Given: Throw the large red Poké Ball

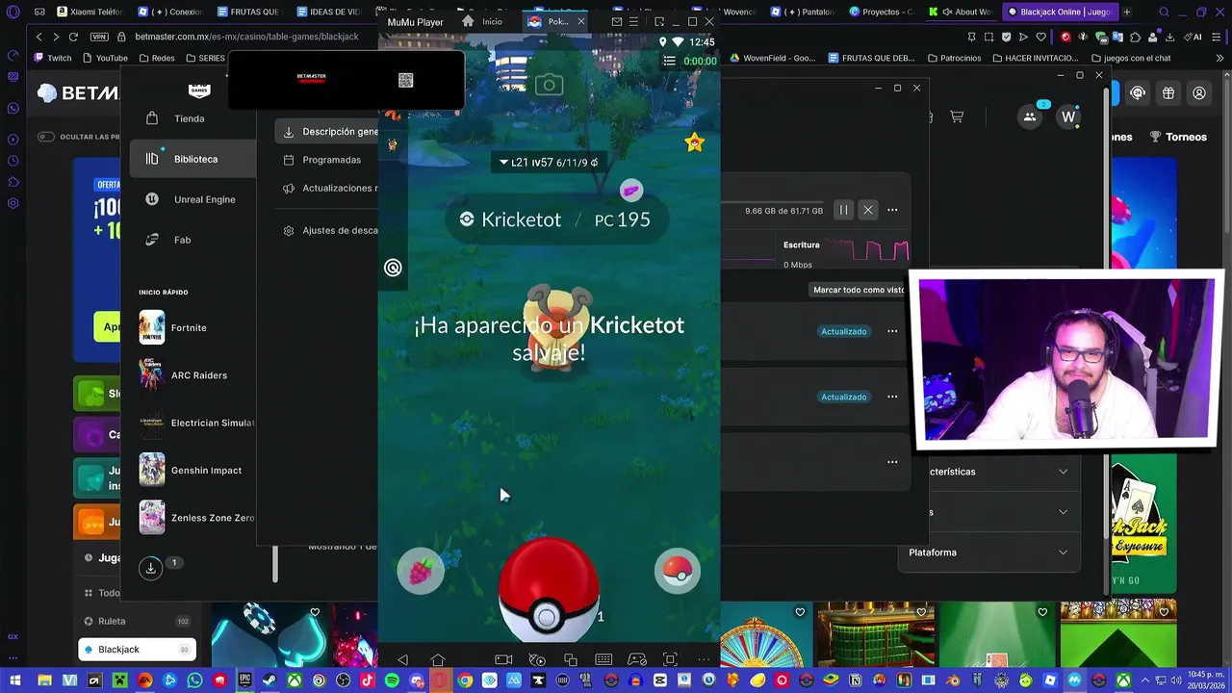Looking at the screenshot, I should [x=548, y=589].
